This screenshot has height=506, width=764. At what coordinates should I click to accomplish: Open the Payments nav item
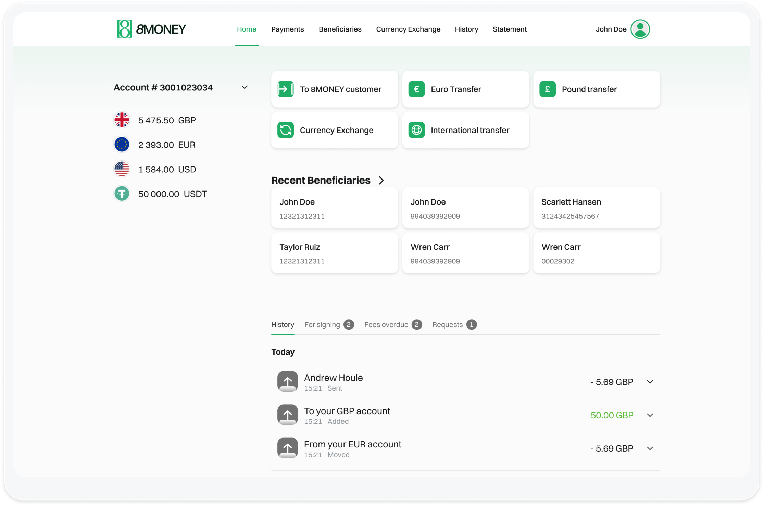[x=287, y=29]
